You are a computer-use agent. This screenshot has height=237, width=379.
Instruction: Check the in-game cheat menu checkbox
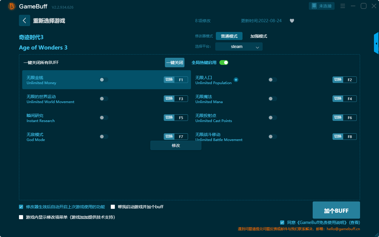click(x=21, y=217)
